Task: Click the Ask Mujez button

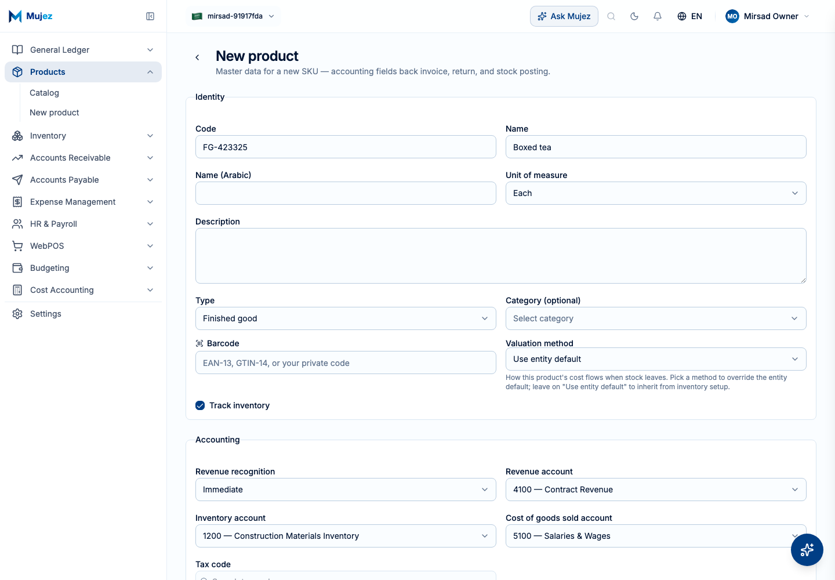Action: 564,16
